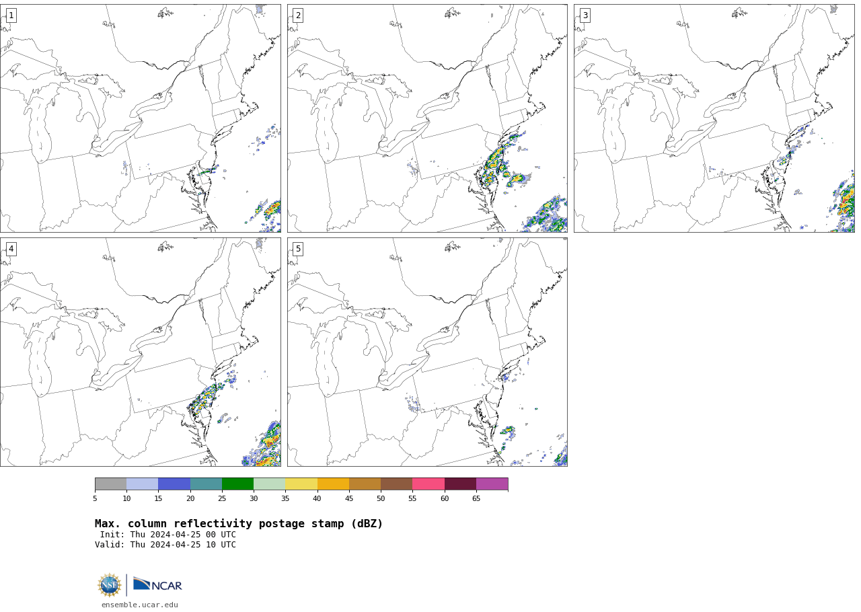The image size is (861, 612).
Task: Click the colorbar tick label 50
Action: pyautogui.click(x=381, y=498)
